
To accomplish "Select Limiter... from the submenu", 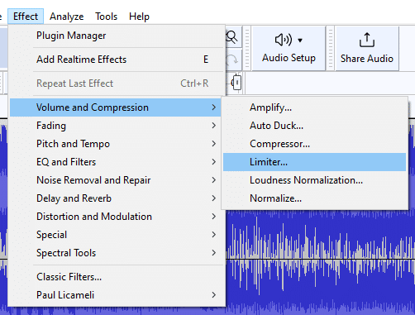I will click(314, 162).
